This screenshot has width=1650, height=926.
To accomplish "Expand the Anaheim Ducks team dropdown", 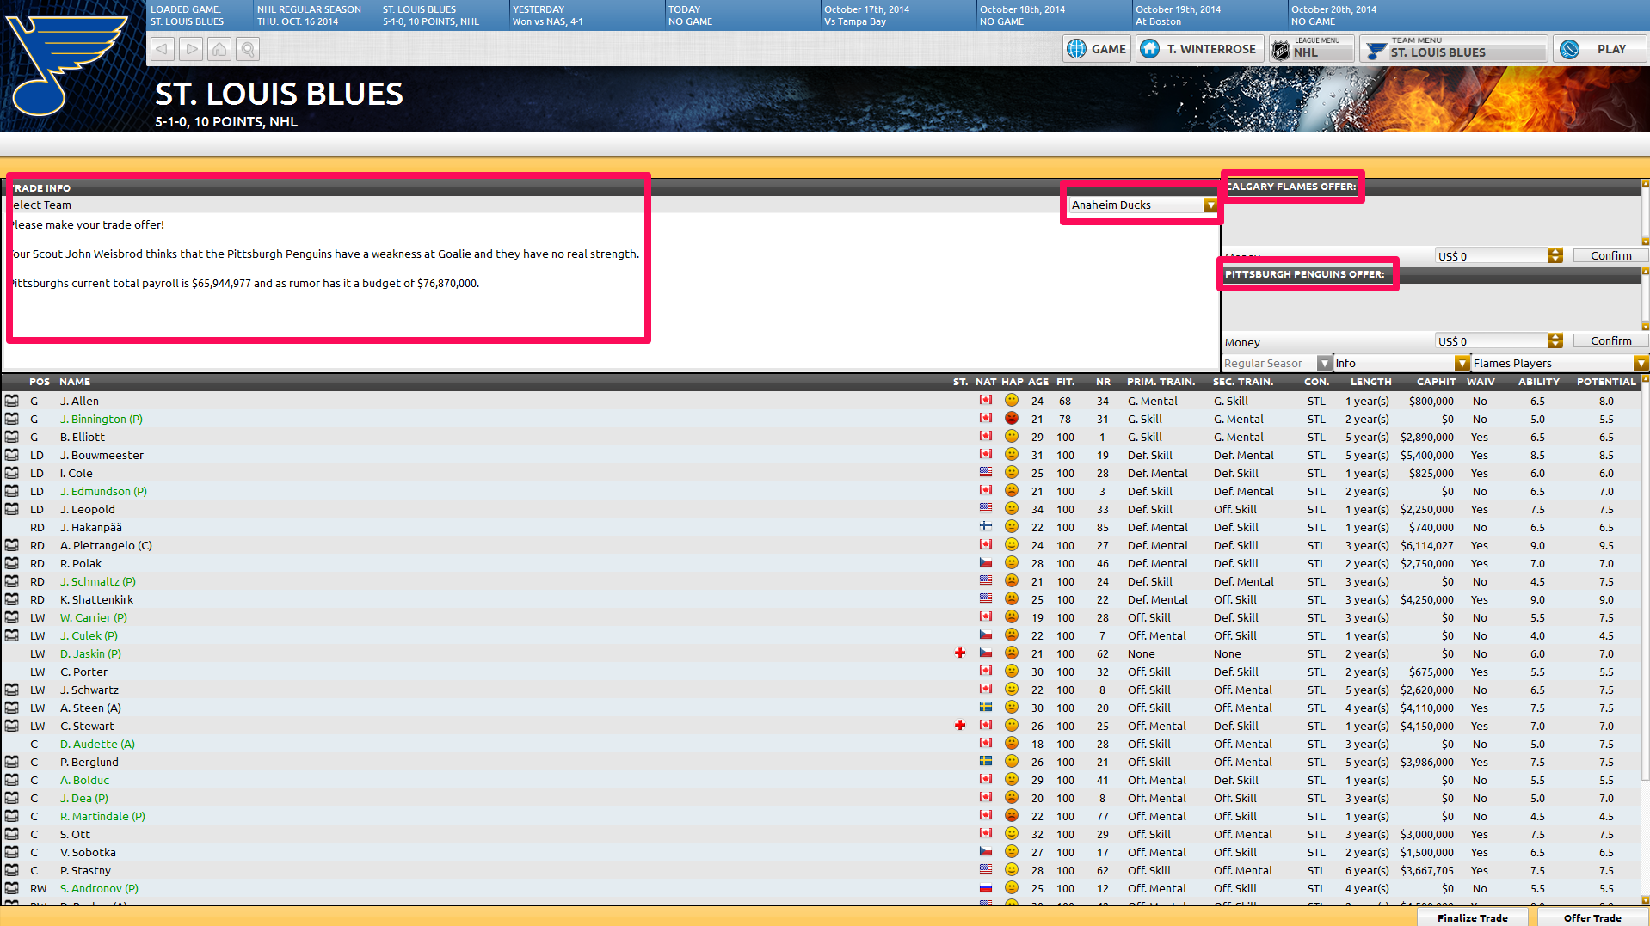I will click(x=1210, y=205).
